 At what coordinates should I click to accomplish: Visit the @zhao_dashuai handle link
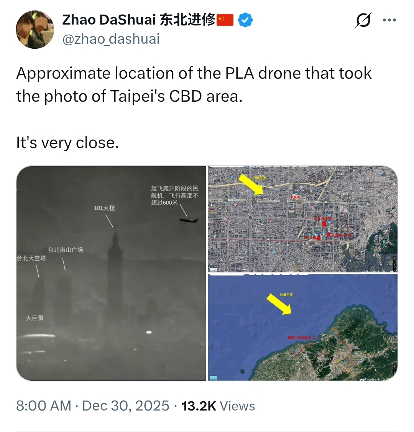(111, 39)
